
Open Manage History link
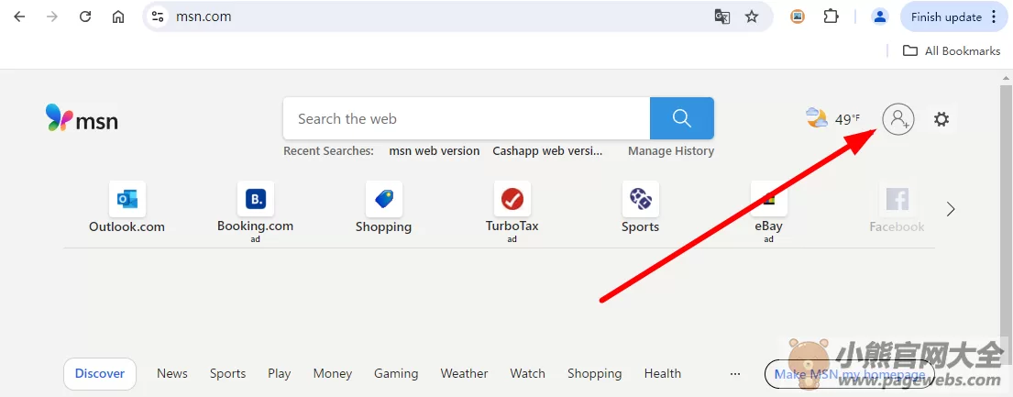[670, 150]
